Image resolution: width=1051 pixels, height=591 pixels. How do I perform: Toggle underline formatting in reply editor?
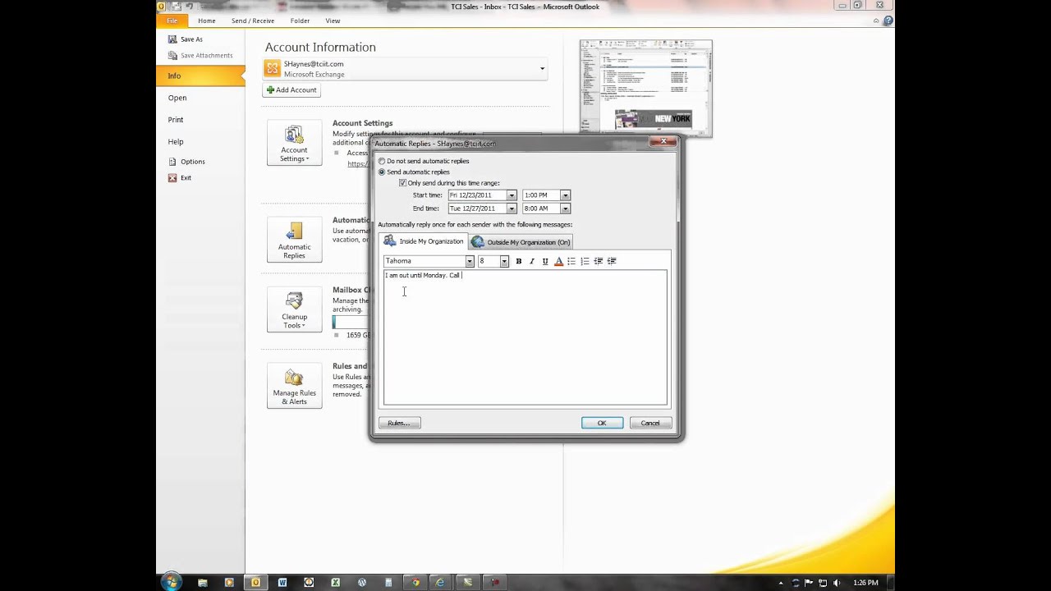point(544,261)
